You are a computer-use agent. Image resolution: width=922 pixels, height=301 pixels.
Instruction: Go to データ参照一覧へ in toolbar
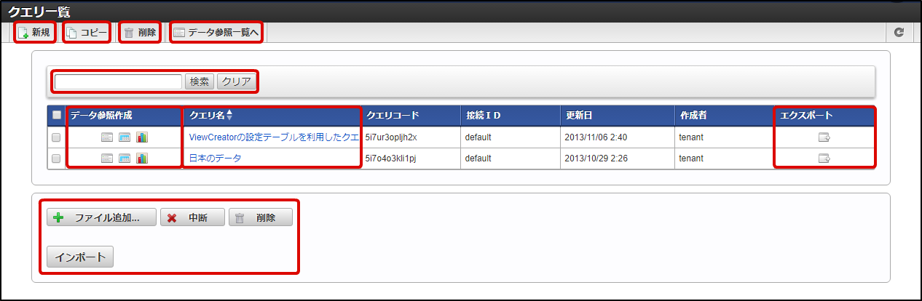[216, 33]
